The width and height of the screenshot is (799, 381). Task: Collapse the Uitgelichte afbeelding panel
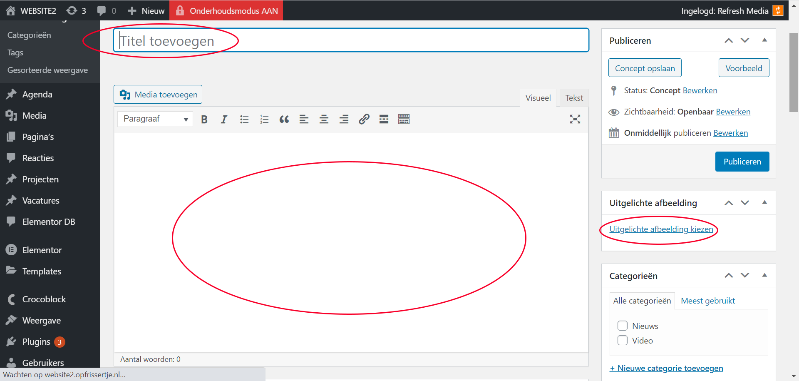pyautogui.click(x=764, y=203)
